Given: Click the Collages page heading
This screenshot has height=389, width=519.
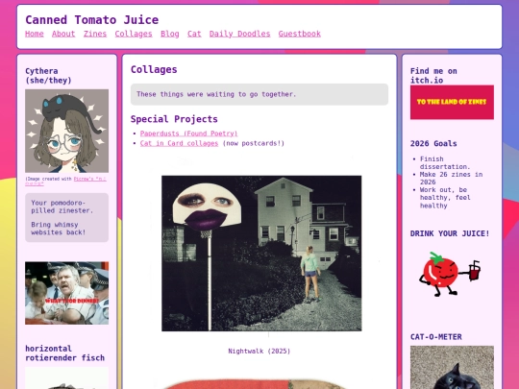Looking at the screenshot, I should (154, 69).
